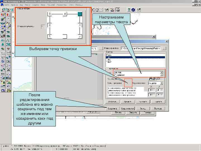201x151 pixels.
Task: Open the Задачи menu
Action: pos(35,5)
